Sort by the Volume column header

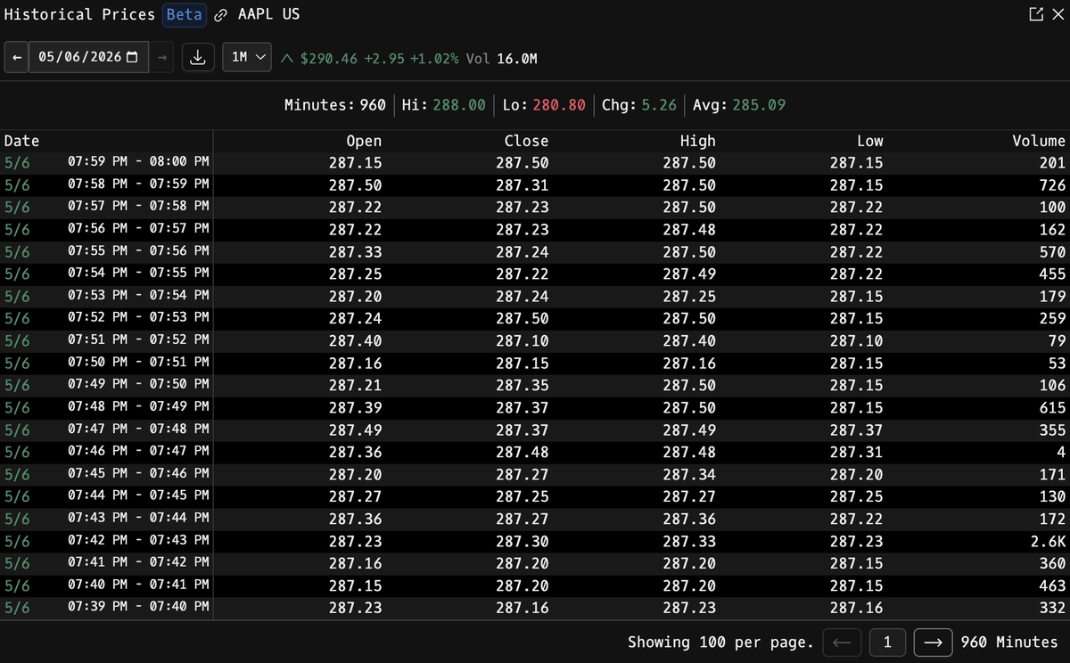click(x=1039, y=141)
